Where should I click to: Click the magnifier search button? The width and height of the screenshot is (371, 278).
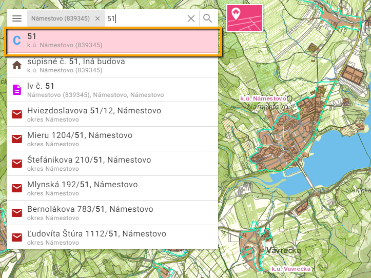coord(208,18)
